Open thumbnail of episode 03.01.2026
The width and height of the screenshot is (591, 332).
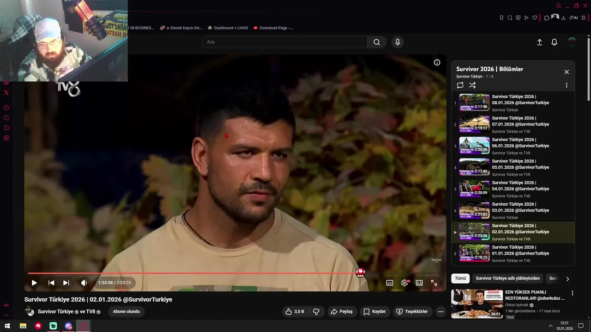(x=474, y=210)
